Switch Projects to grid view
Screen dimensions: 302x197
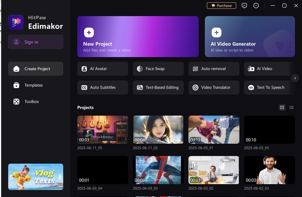282,107
